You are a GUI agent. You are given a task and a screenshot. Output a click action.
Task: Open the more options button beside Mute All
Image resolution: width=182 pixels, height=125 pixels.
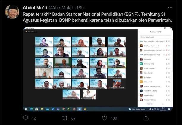[x=163, y=104]
